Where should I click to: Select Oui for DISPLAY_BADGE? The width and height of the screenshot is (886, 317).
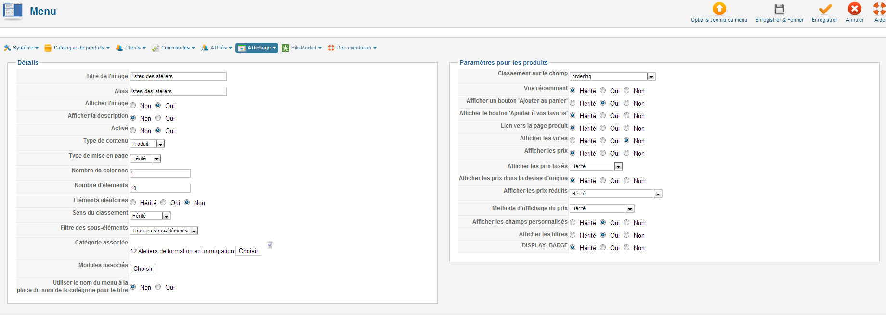(x=603, y=247)
